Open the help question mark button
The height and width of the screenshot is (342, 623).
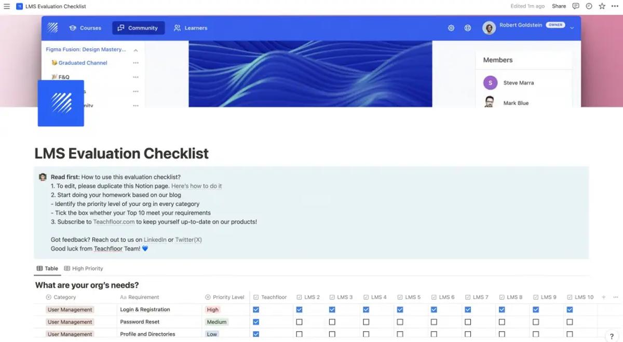(x=612, y=336)
